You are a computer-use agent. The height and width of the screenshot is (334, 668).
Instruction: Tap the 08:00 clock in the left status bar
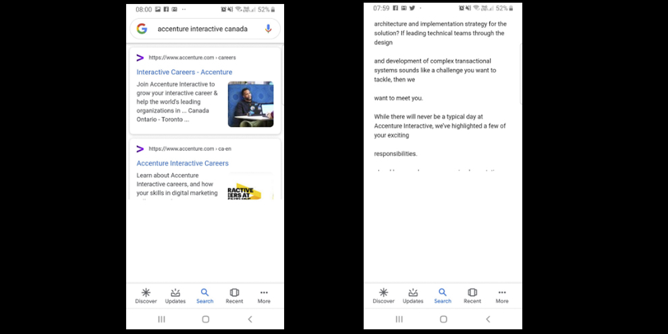(x=144, y=9)
